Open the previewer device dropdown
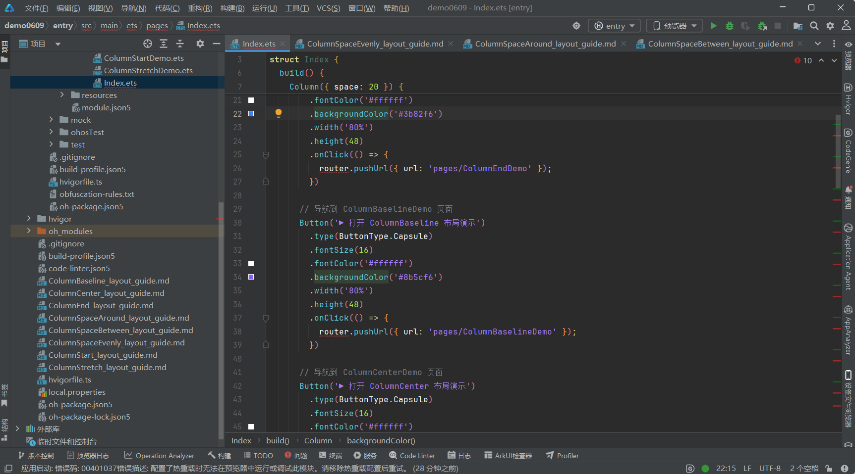 pyautogui.click(x=675, y=26)
